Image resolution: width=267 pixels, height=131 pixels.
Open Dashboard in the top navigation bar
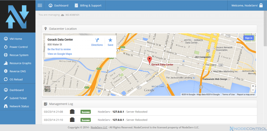point(58,5)
